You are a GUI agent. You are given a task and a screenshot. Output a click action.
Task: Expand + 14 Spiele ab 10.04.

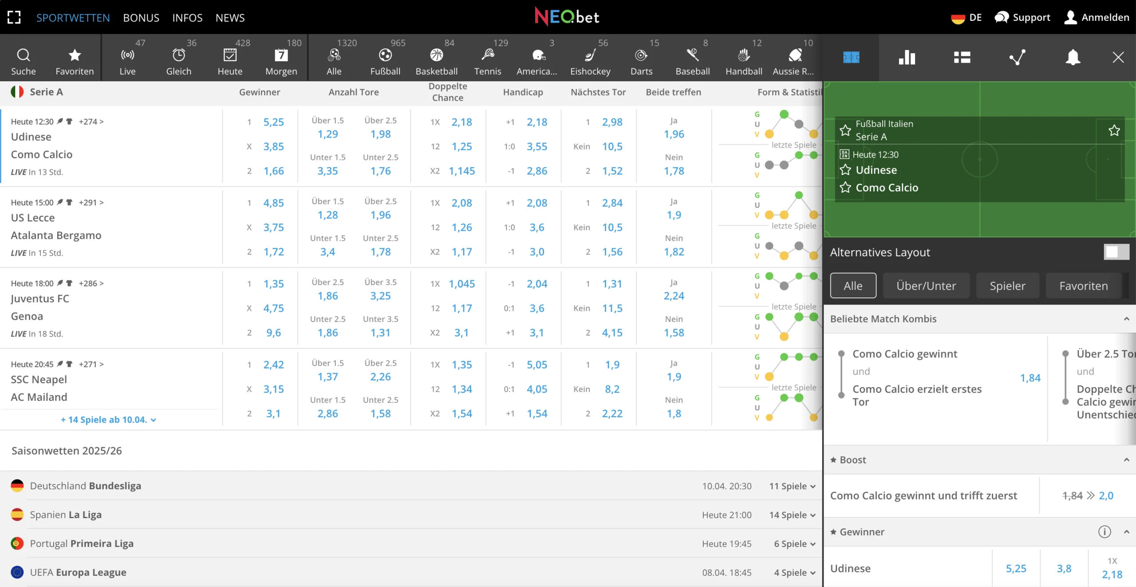coord(108,420)
